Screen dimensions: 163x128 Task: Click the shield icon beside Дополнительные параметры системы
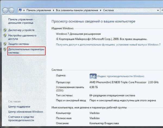tap(5, 49)
